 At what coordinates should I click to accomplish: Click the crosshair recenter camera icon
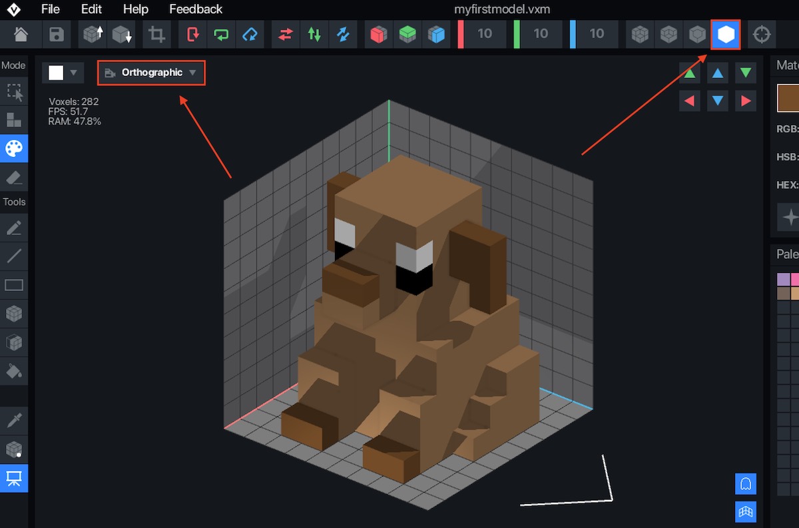pos(762,34)
